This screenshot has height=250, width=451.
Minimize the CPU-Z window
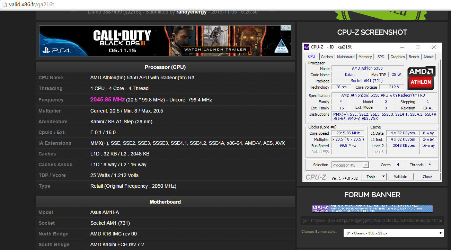click(402, 47)
